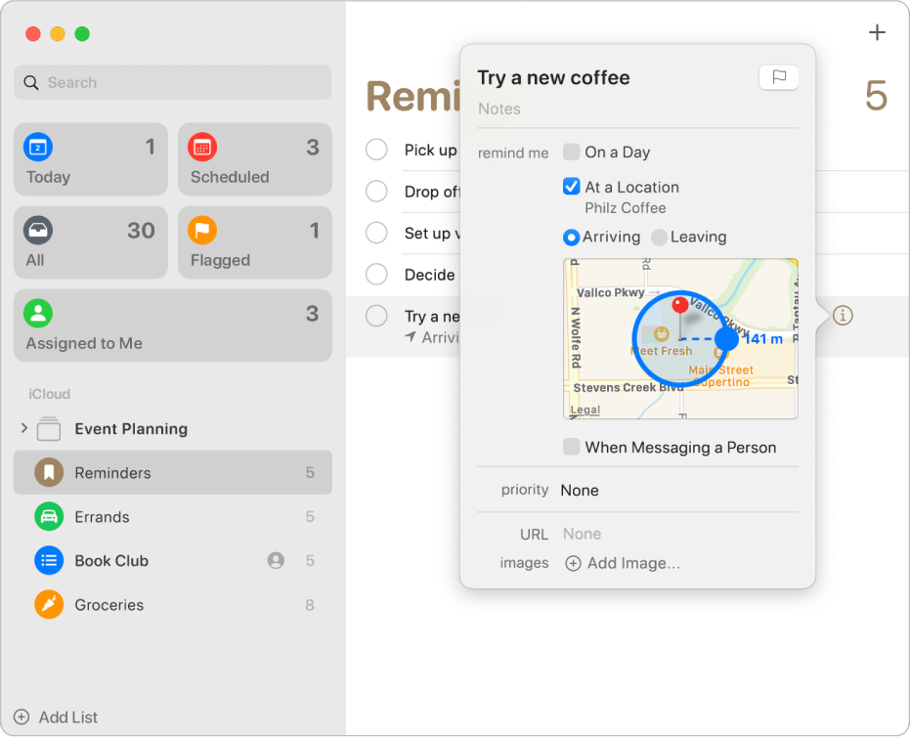This screenshot has height=738, width=910.
Task: Select the Reminders list in sidebar
Action: pyautogui.click(x=173, y=472)
